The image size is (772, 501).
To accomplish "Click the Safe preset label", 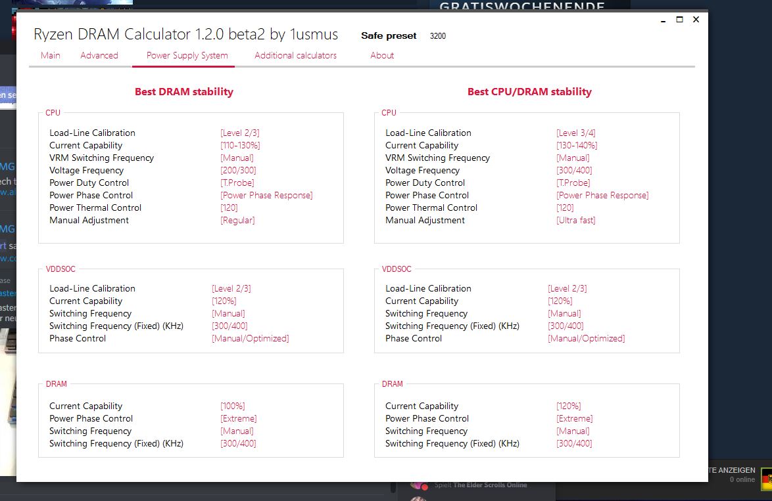I will point(389,36).
